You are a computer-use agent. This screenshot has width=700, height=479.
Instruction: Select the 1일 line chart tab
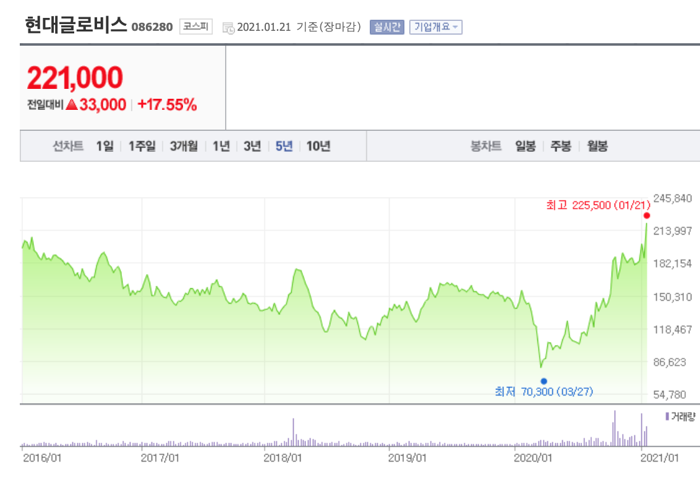coord(105,146)
